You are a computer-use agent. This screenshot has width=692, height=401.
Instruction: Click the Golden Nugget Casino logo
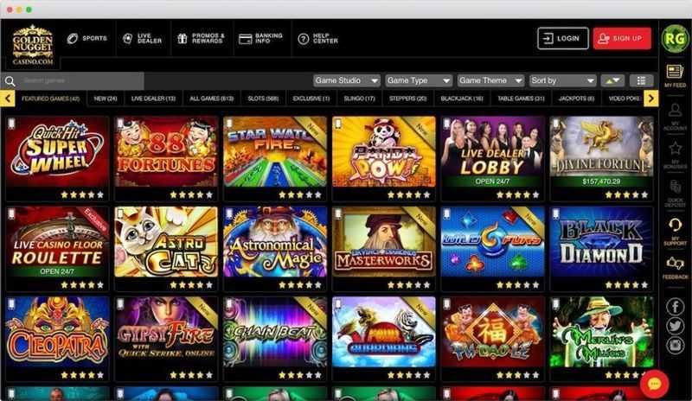click(x=33, y=45)
